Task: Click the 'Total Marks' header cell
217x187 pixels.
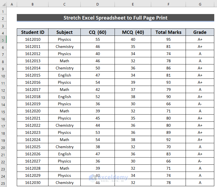Action: tap(169, 32)
